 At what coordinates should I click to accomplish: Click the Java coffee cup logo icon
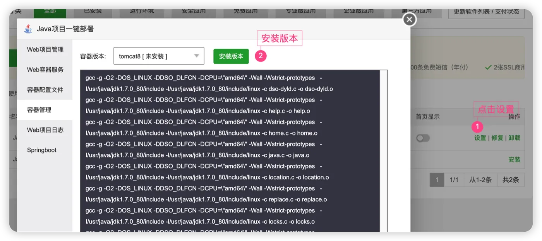(x=28, y=29)
